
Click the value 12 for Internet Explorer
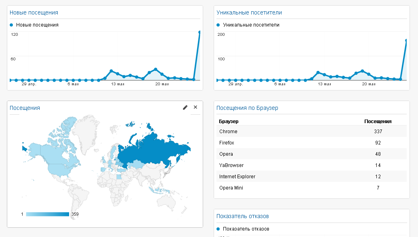(378, 176)
